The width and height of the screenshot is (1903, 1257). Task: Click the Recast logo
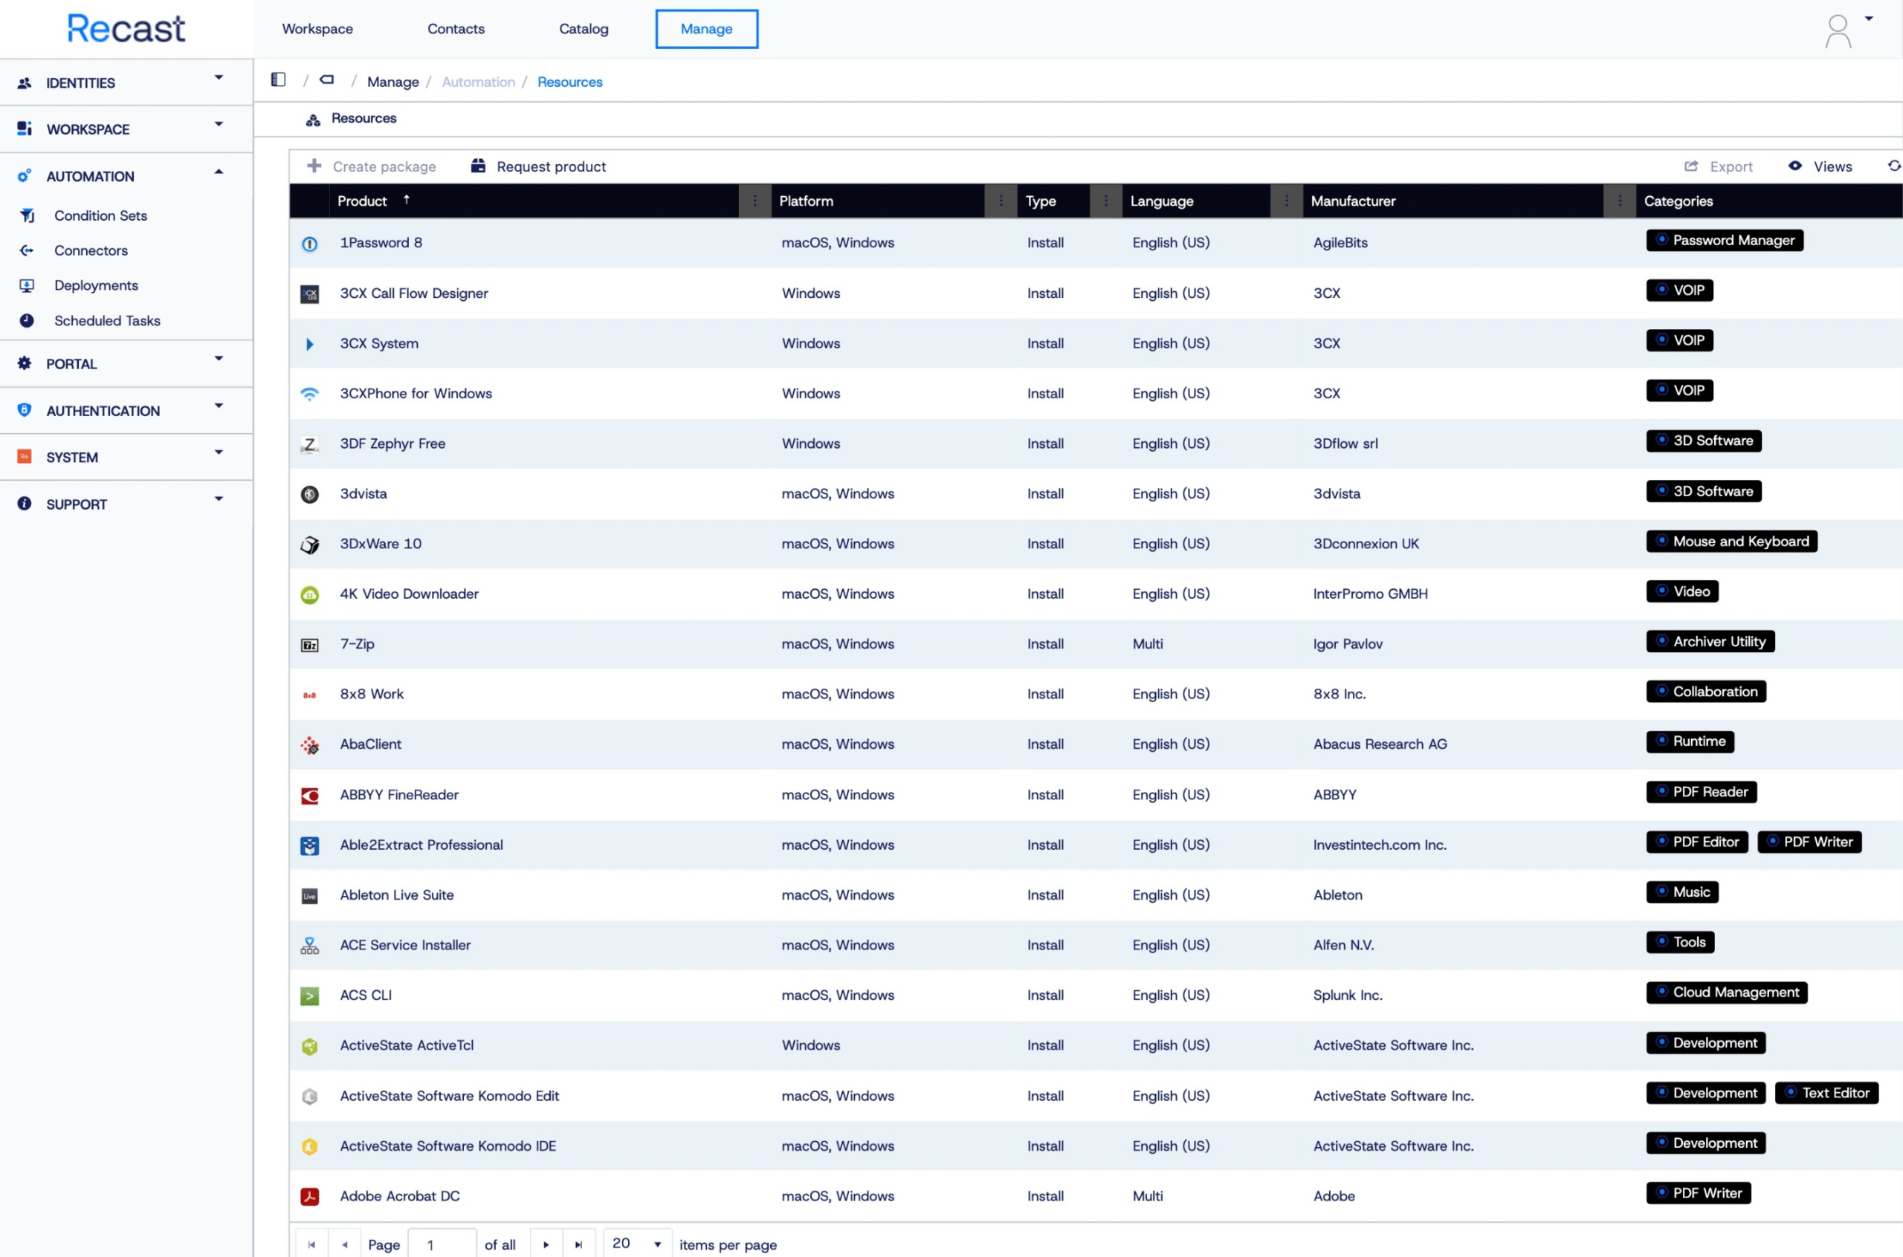[126, 29]
